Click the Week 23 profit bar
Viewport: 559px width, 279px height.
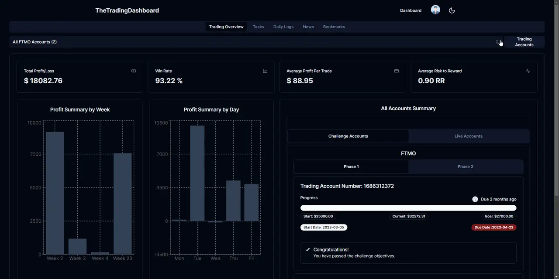[123, 204]
